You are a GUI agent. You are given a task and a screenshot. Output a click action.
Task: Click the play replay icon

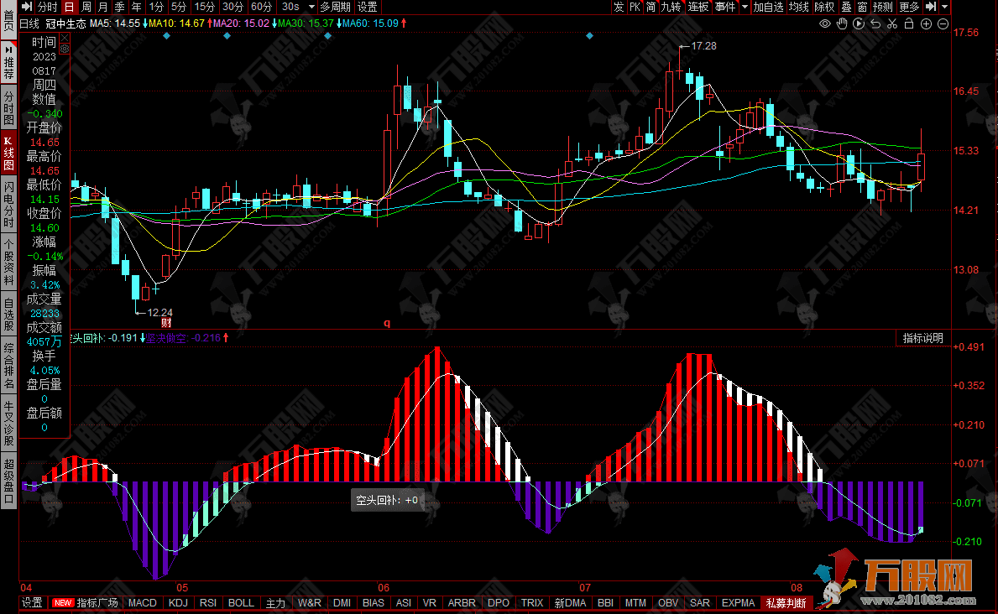pyautogui.click(x=859, y=23)
